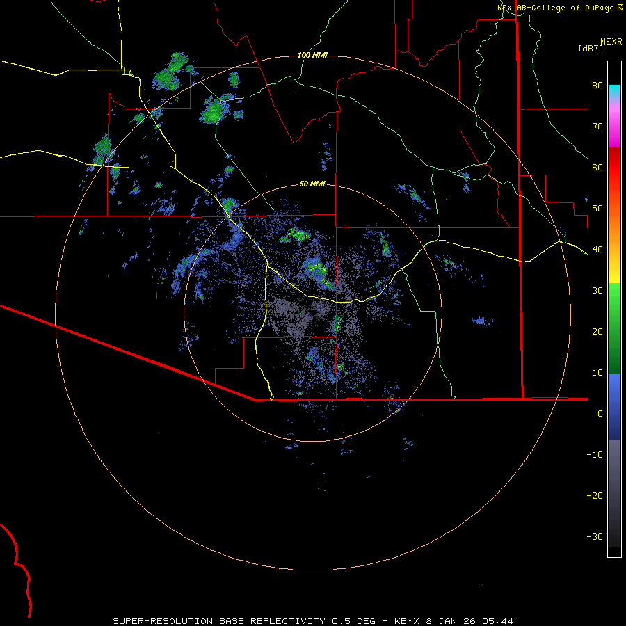Click the 60 value on the dBZ scale
The image size is (626, 626).
[x=597, y=167]
